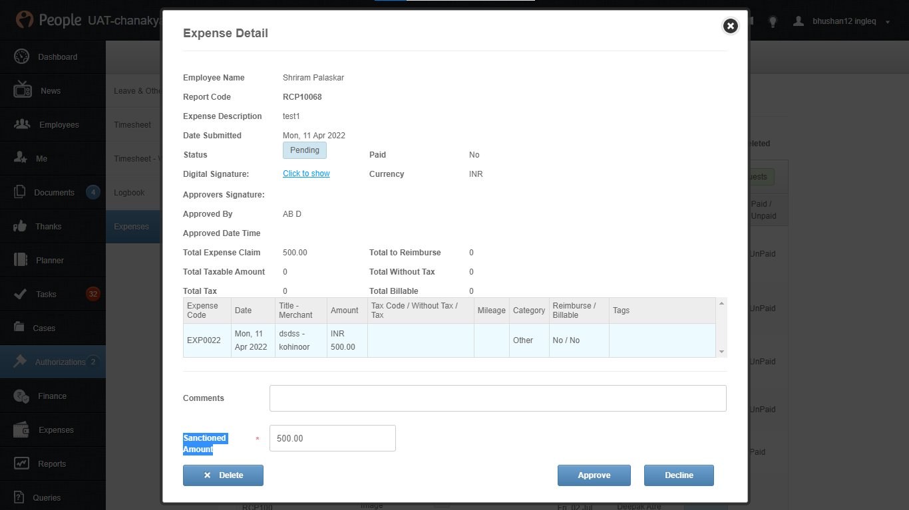This screenshot has height=510, width=909.
Task: Click the user avatar icon in header
Action: pos(799,21)
